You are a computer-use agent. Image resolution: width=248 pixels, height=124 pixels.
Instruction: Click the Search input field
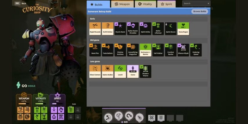tap(195, 3)
